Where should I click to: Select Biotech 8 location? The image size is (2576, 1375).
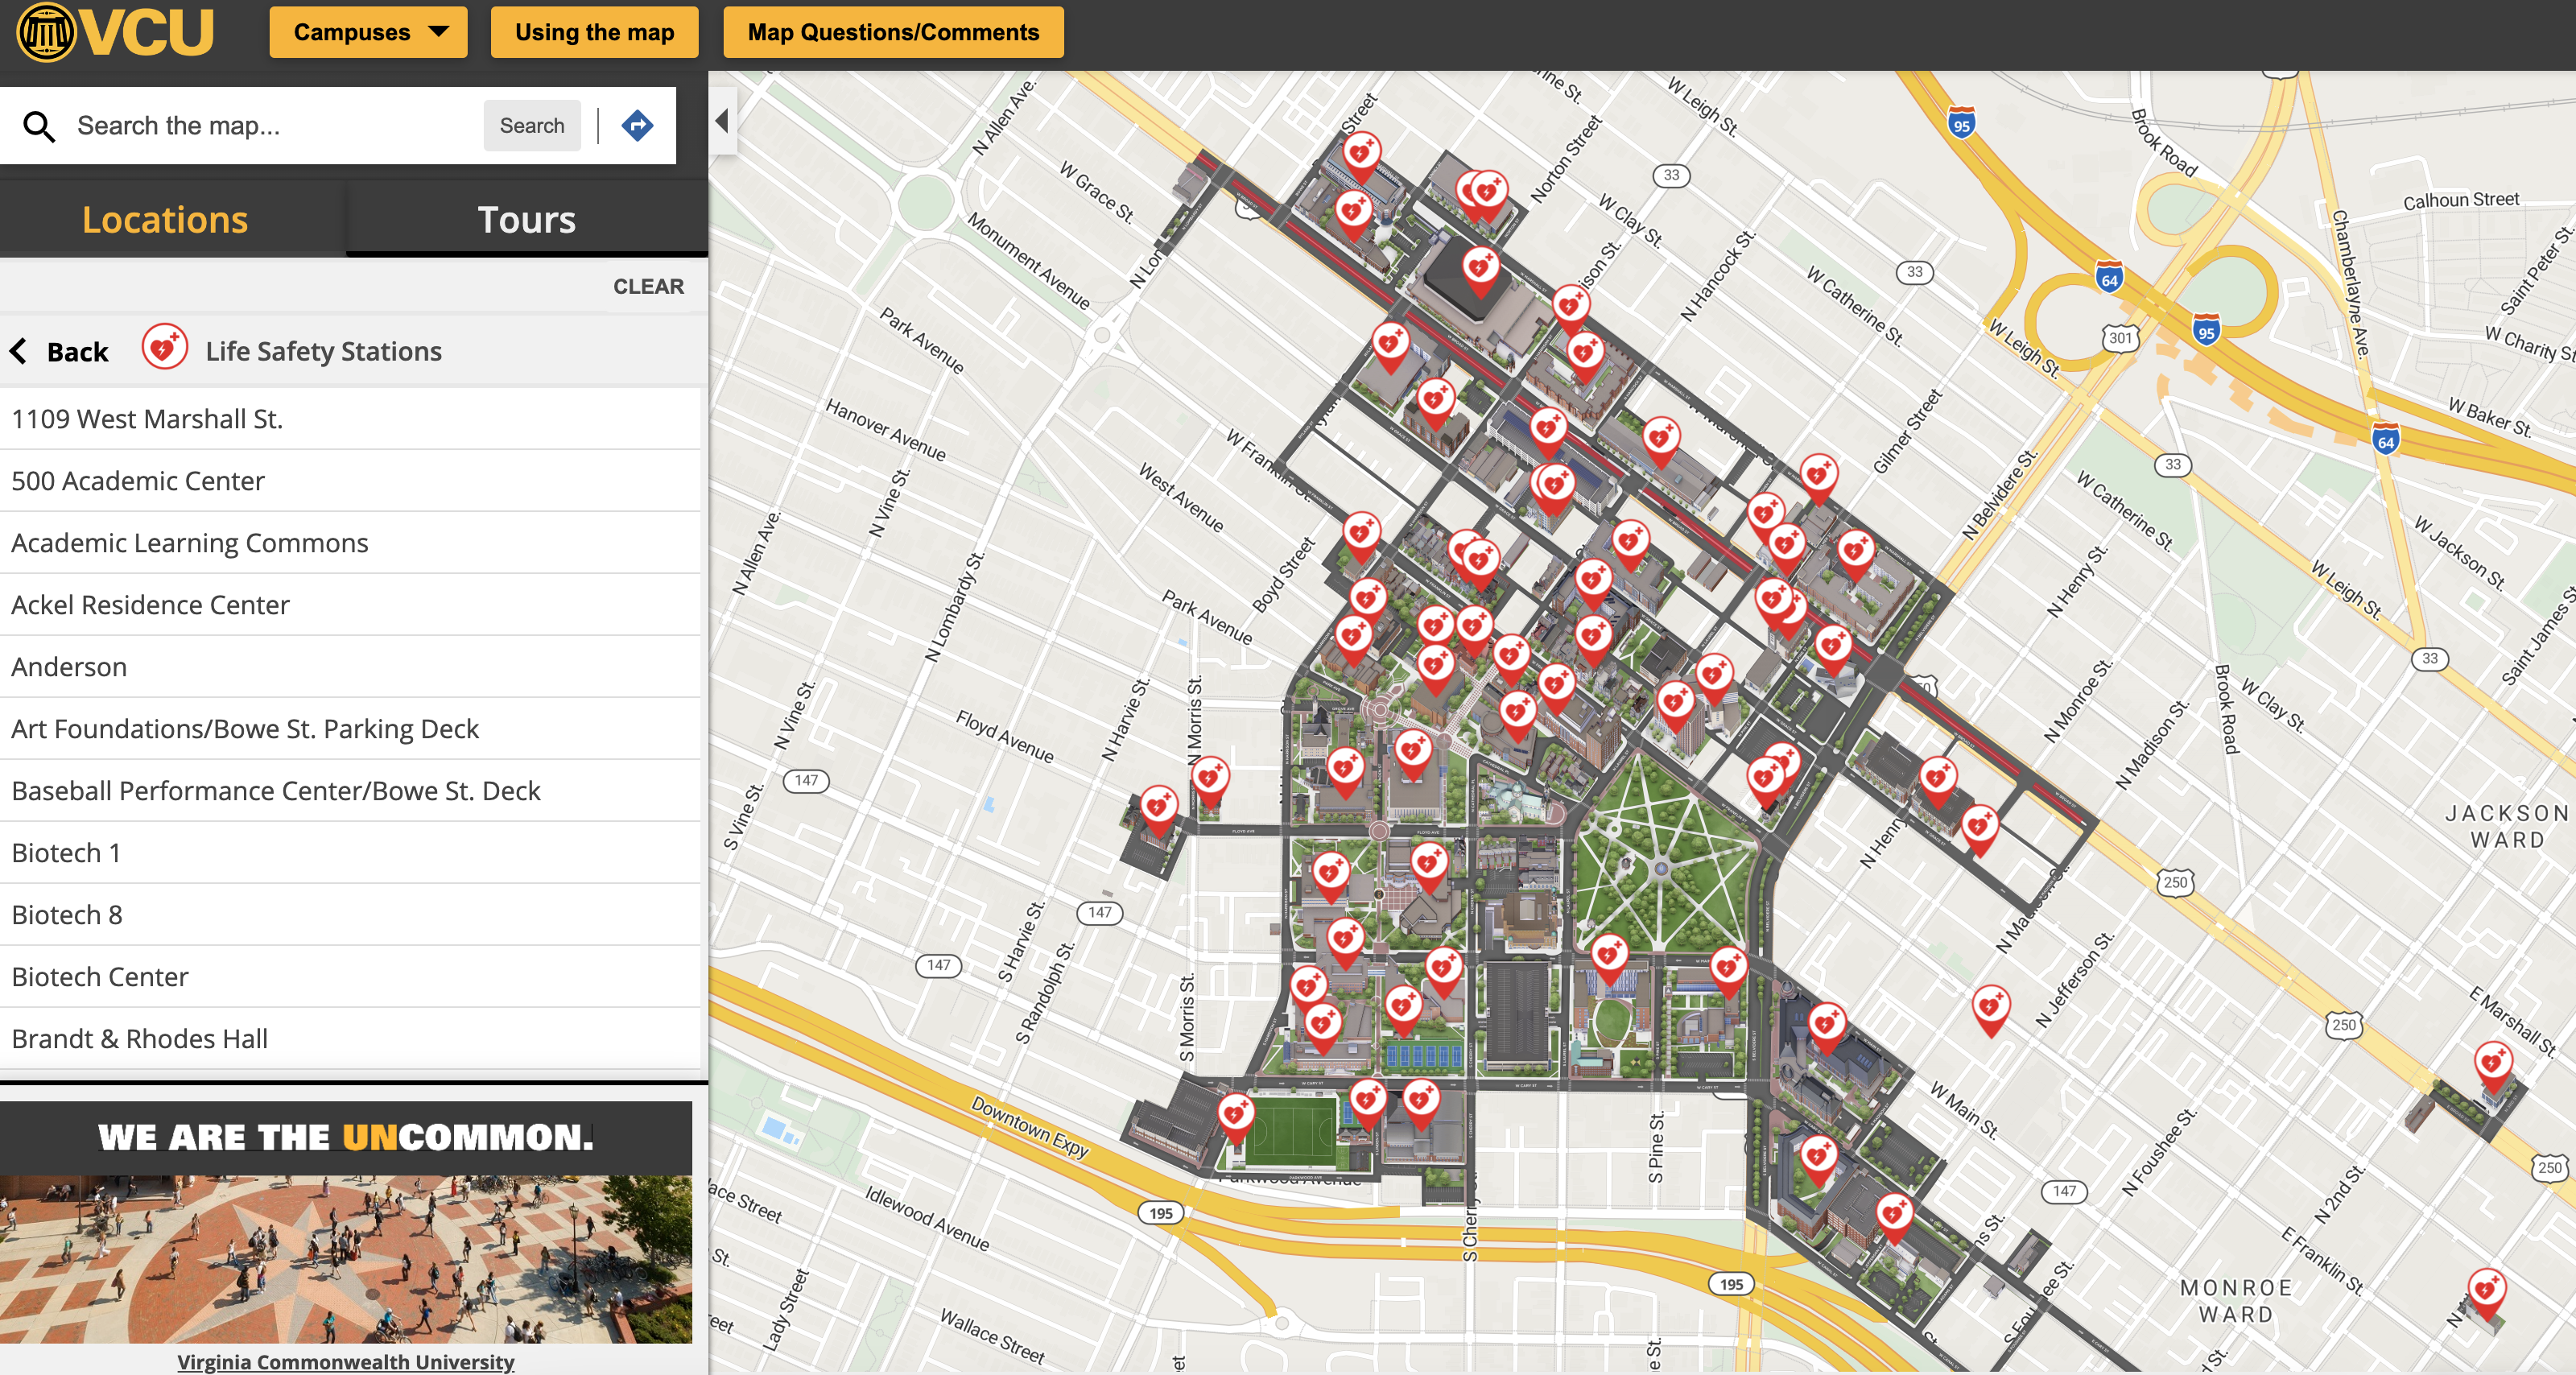tap(350, 915)
